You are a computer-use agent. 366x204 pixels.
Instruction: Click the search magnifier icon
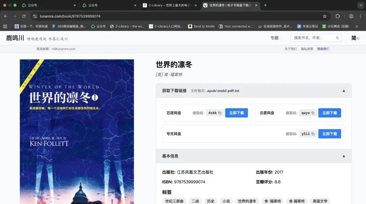[337, 38]
